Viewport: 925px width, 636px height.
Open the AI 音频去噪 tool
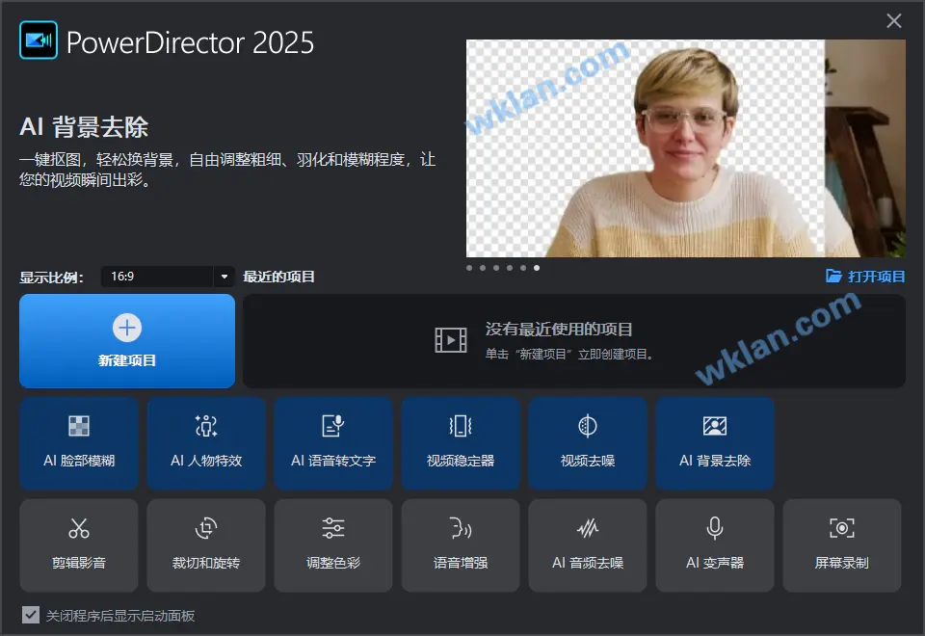pos(588,545)
